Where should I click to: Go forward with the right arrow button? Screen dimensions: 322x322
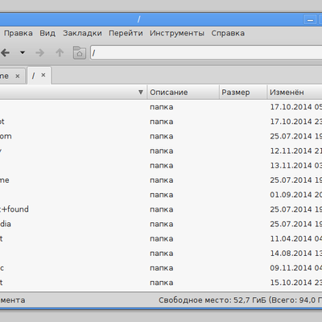(39, 52)
